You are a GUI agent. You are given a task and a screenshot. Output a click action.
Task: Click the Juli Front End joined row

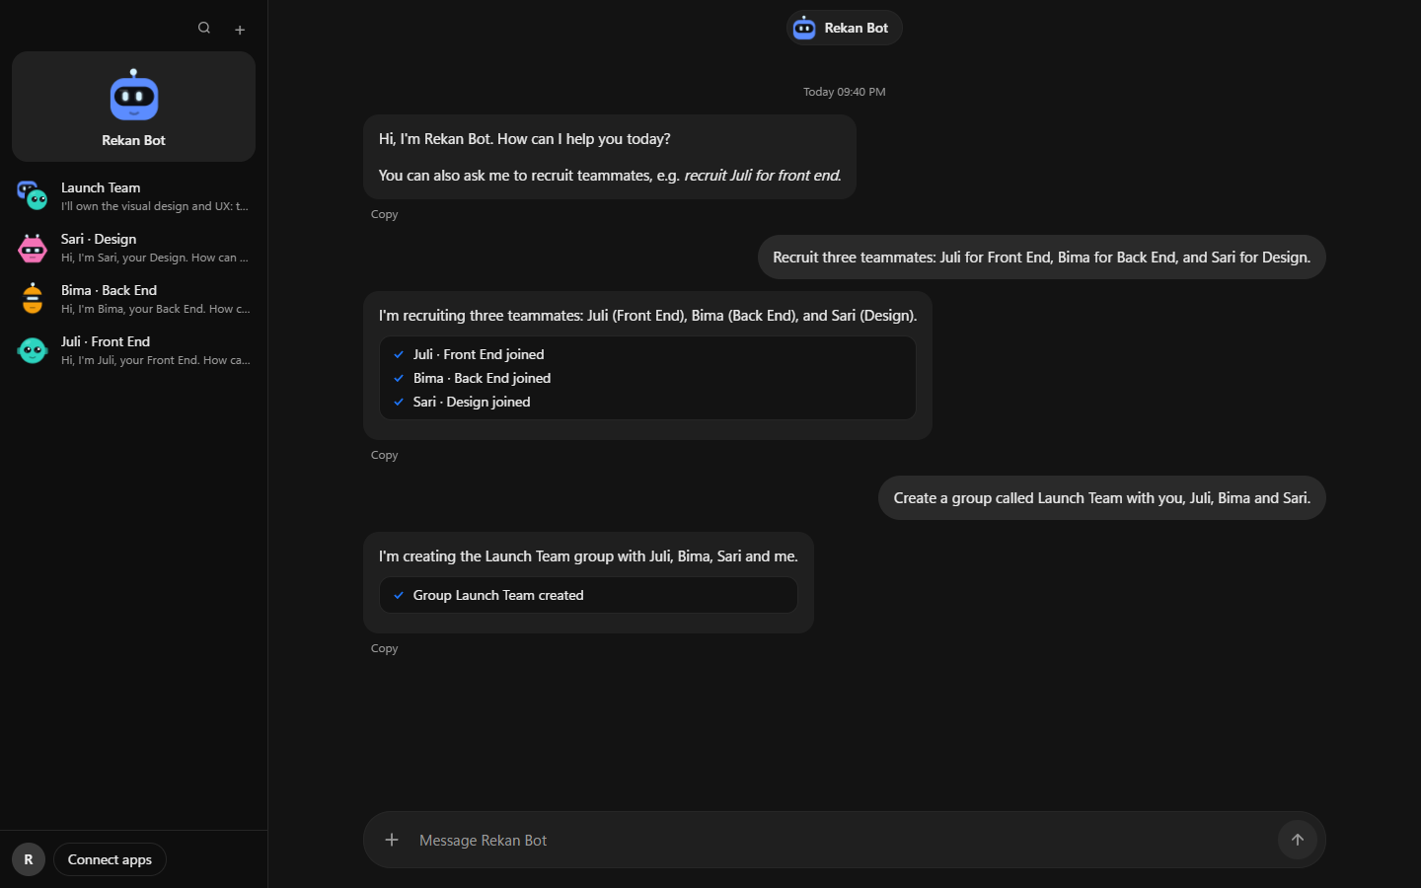[x=647, y=354]
